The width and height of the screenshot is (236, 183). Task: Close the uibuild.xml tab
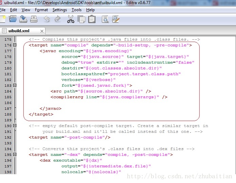coord(42,31)
